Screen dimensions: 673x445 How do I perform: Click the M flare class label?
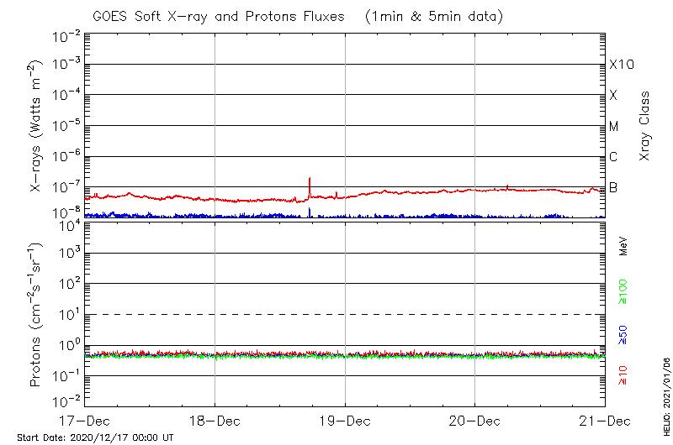click(x=614, y=127)
